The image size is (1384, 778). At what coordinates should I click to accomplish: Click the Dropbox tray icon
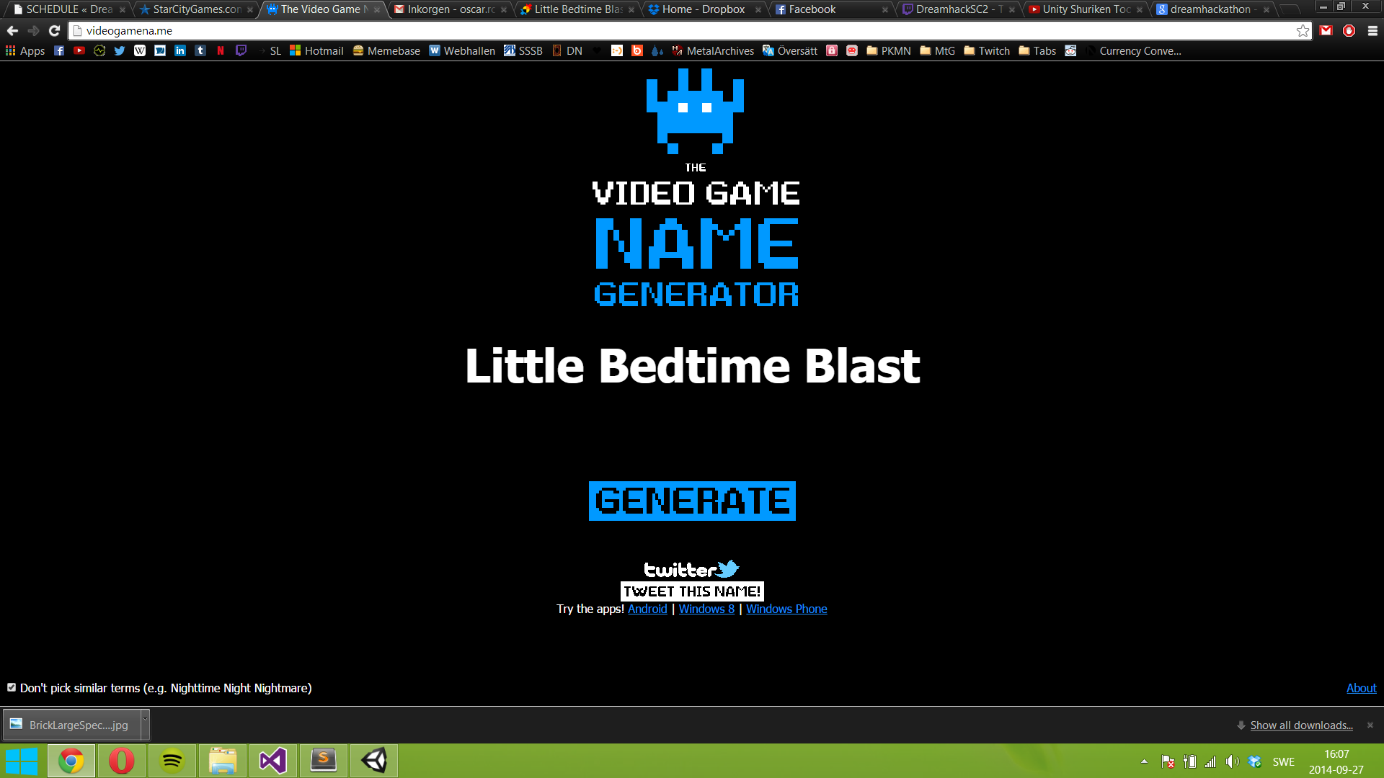tap(1255, 761)
